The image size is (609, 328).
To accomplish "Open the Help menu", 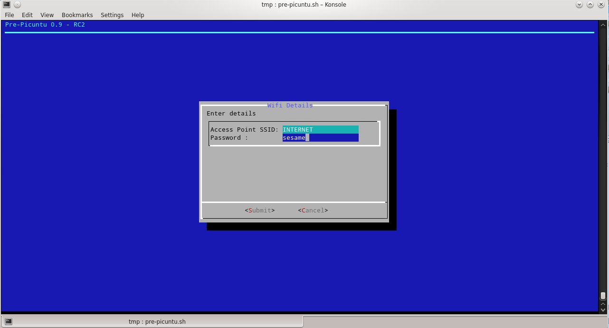I will point(138,15).
